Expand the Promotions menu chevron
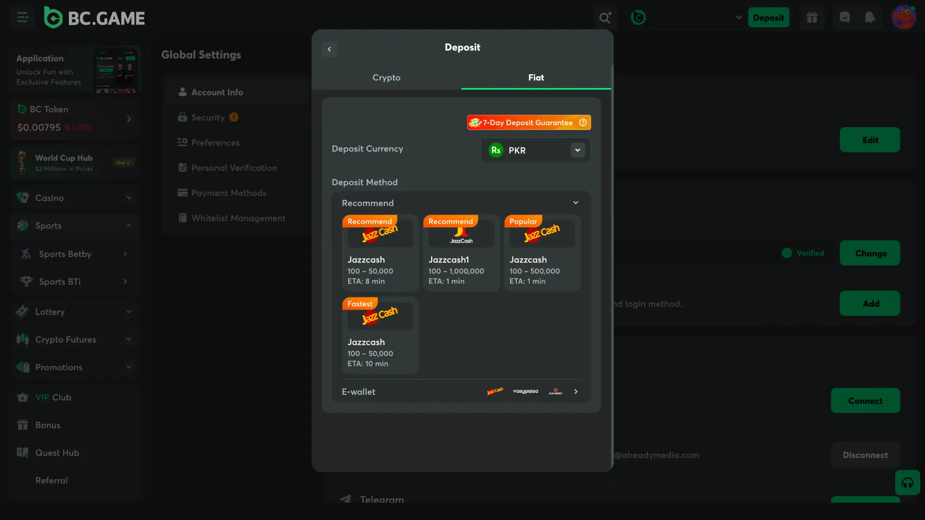The width and height of the screenshot is (925, 520). [129, 367]
